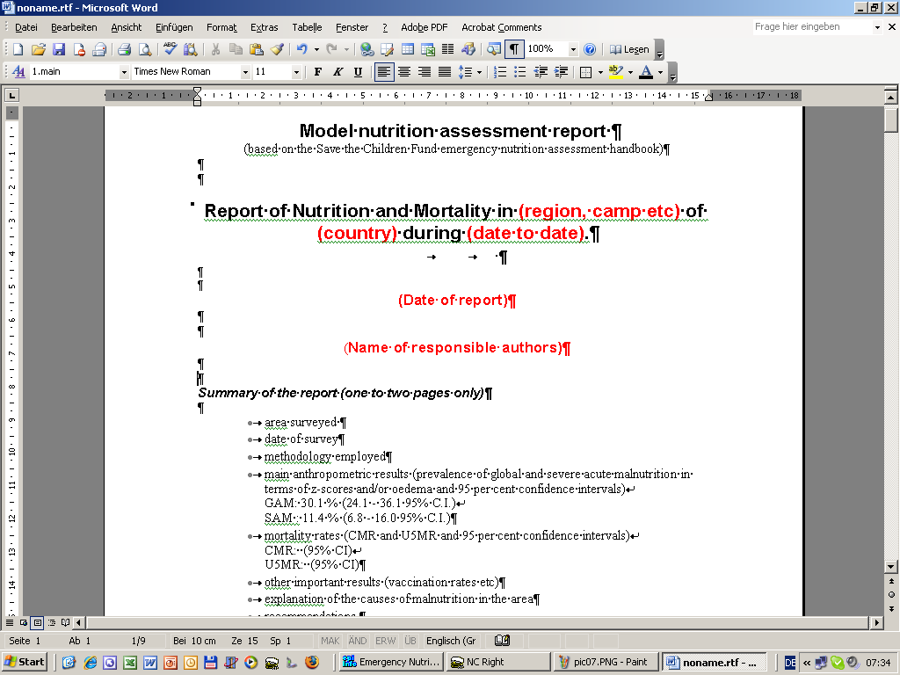The width and height of the screenshot is (900, 675).
Task: Click the Format Painter brush icon
Action: click(x=277, y=49)
